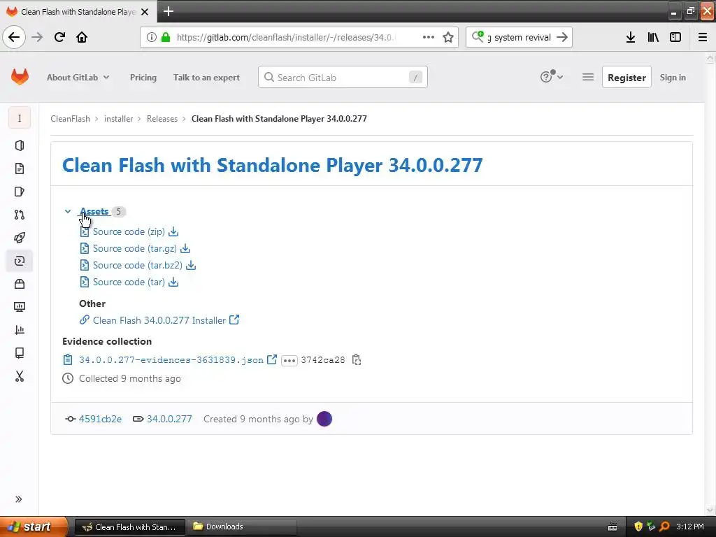The height and width of the screenshot is (537, 716).
Task: Open the Deployments sidebar icon
Action: (x=19, y=261)
